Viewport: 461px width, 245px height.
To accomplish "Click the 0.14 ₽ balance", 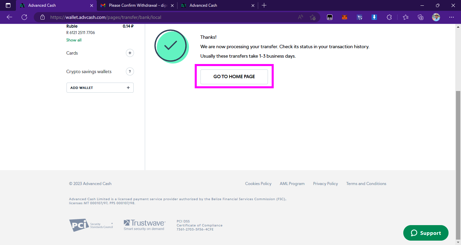I will point(128,26).
